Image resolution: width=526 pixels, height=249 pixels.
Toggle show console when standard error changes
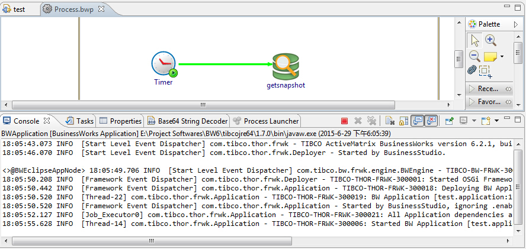click(x=431, y=121)
